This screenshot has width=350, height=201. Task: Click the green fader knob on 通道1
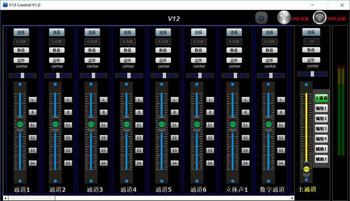pyautogui.click(x=20, y=125)
